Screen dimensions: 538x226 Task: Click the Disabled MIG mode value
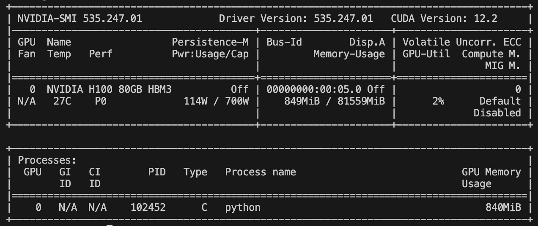point(497,113)
